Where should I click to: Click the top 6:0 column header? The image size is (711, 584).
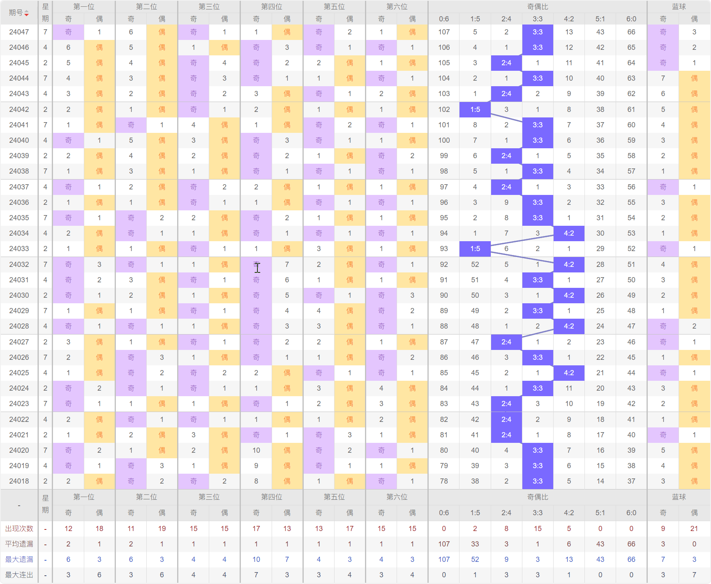631,19
